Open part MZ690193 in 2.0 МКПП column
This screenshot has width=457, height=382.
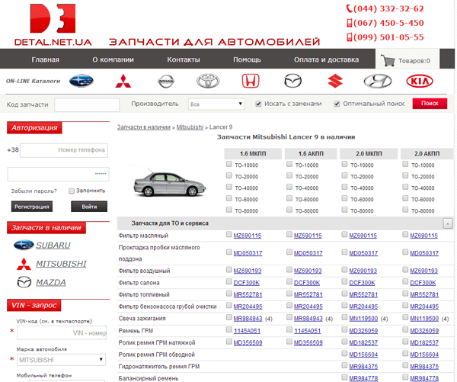pos(363,271)
